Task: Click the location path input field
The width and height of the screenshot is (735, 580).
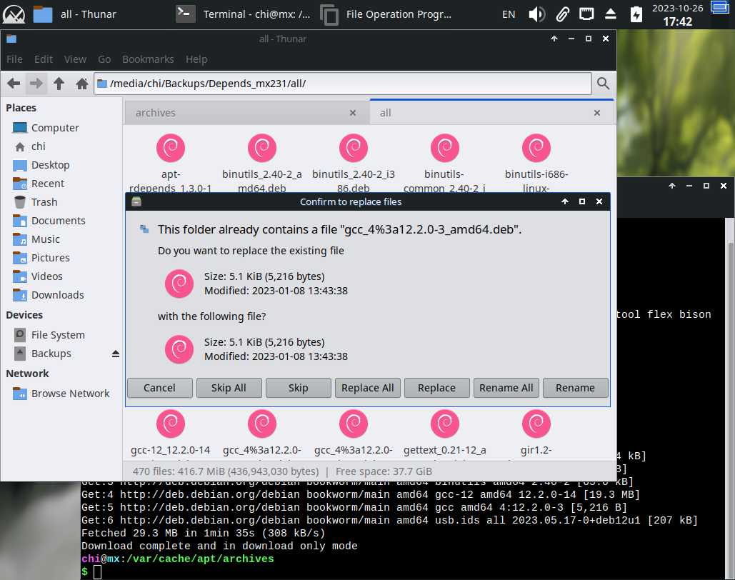Action: pyautogui.click(x=343, y=84)
